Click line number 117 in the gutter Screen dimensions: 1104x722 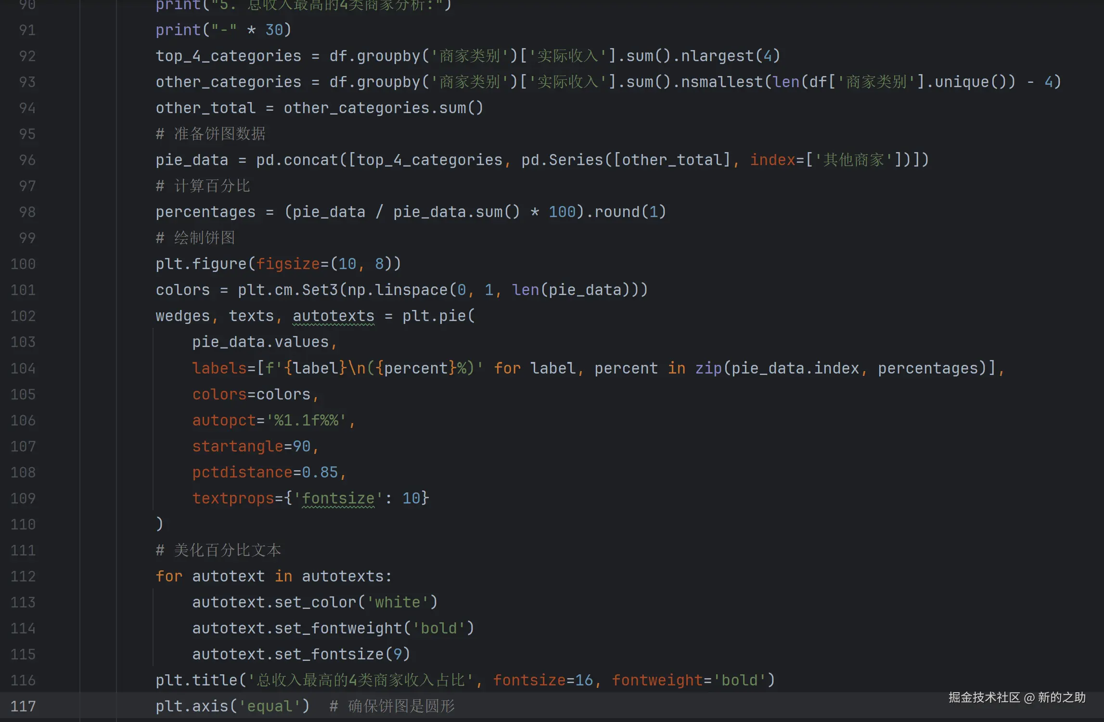tap(23, 706)
